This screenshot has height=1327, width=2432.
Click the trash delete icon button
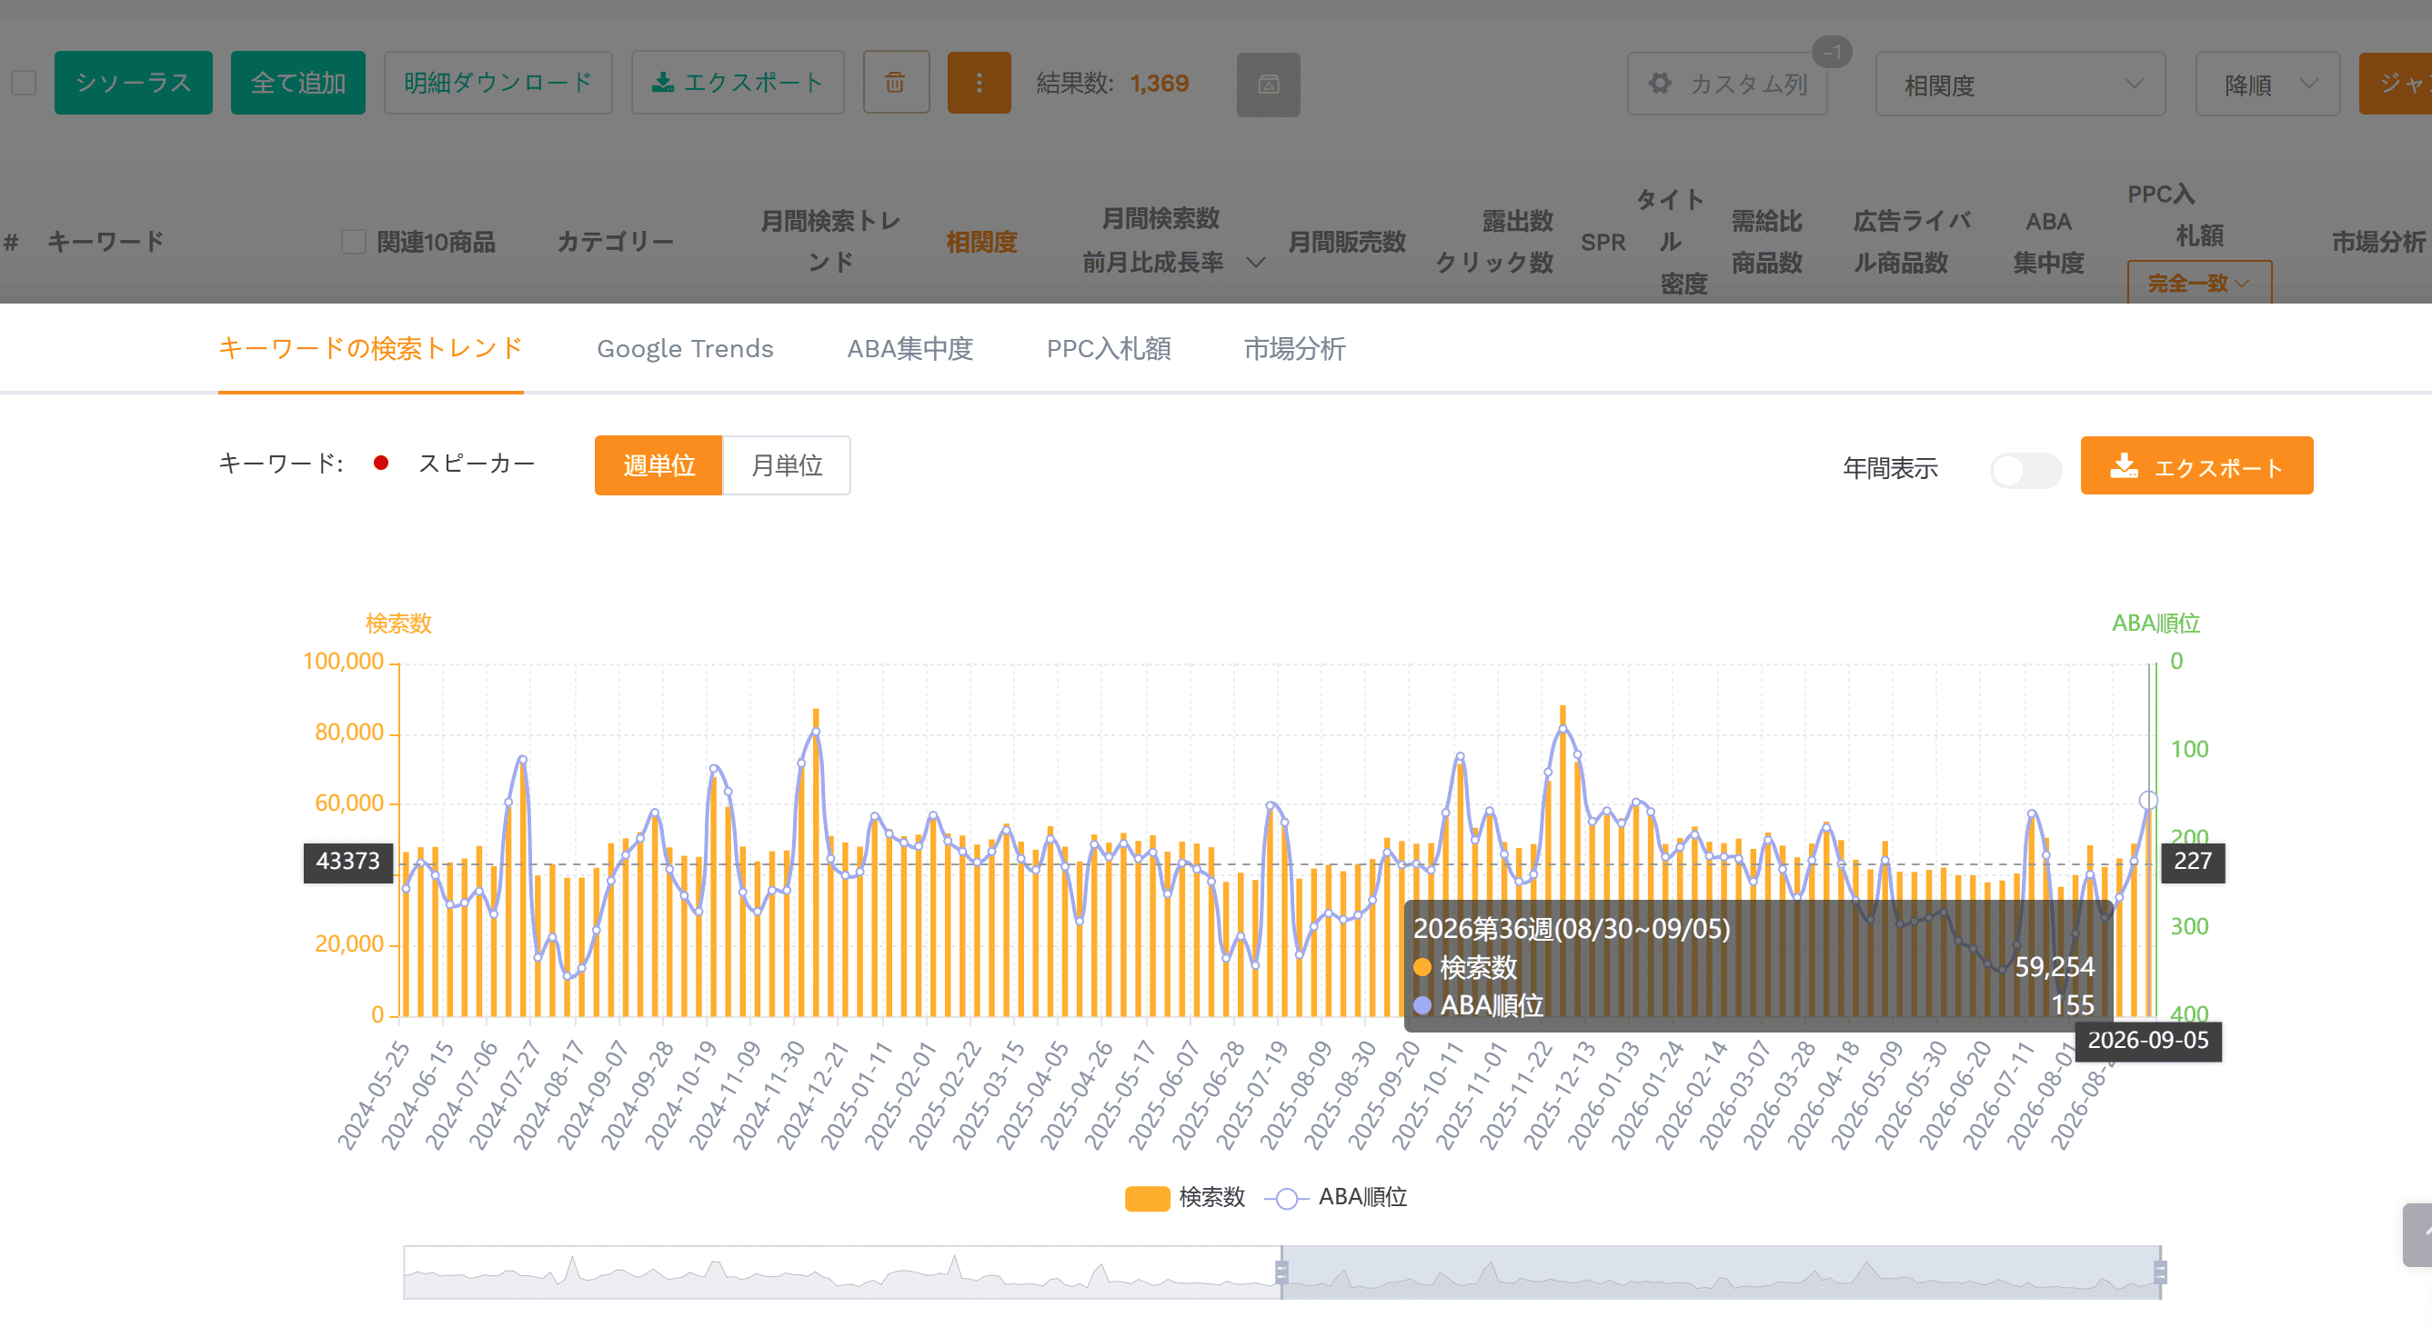coord(895,83)
